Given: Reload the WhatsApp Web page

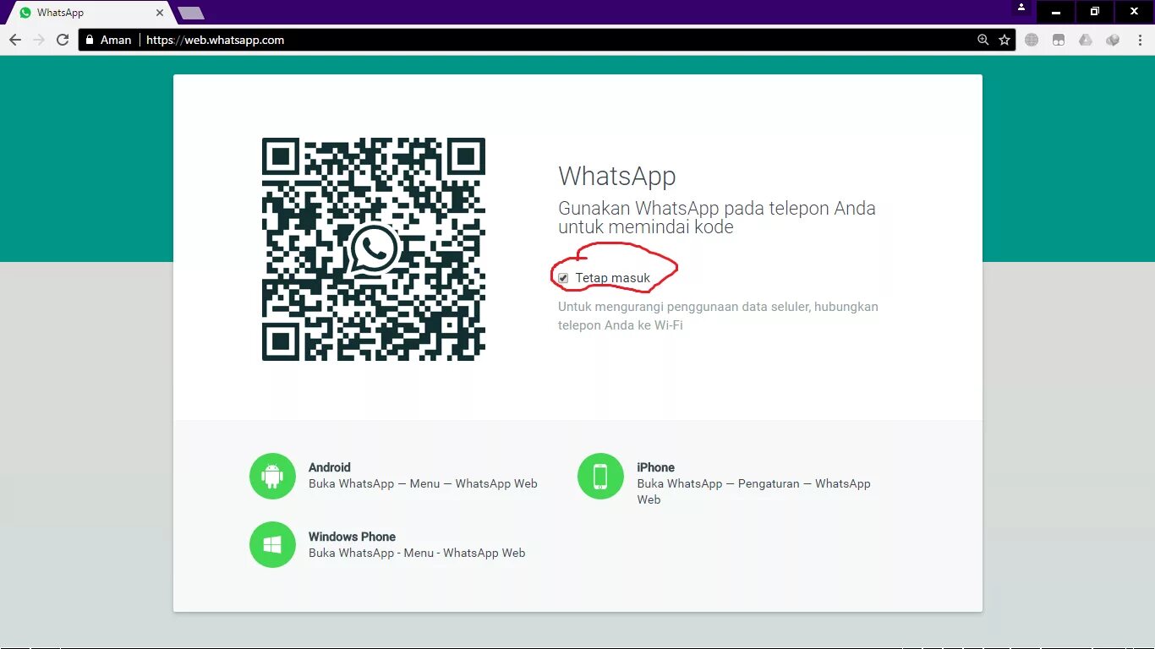Looking at the screenshot, I should 63,40.
